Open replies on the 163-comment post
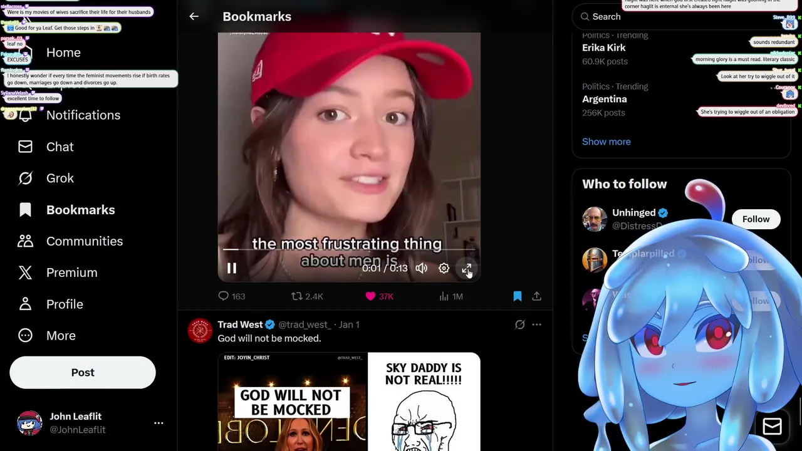 click(x=231, y=296)
